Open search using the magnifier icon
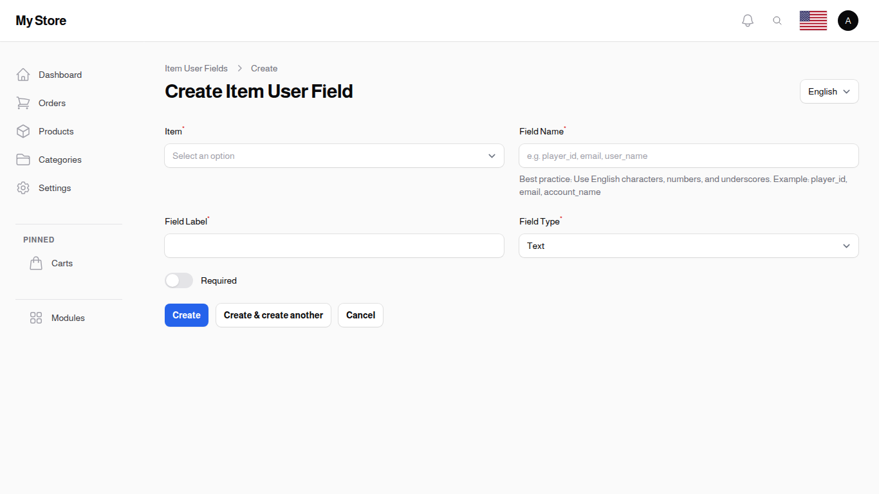This screenshot has width=879, height=494. [777, 20]
